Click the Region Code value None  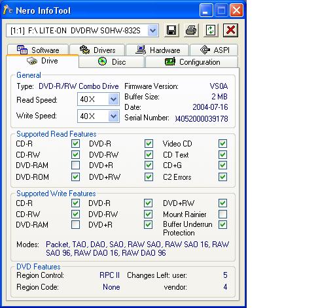111,287
